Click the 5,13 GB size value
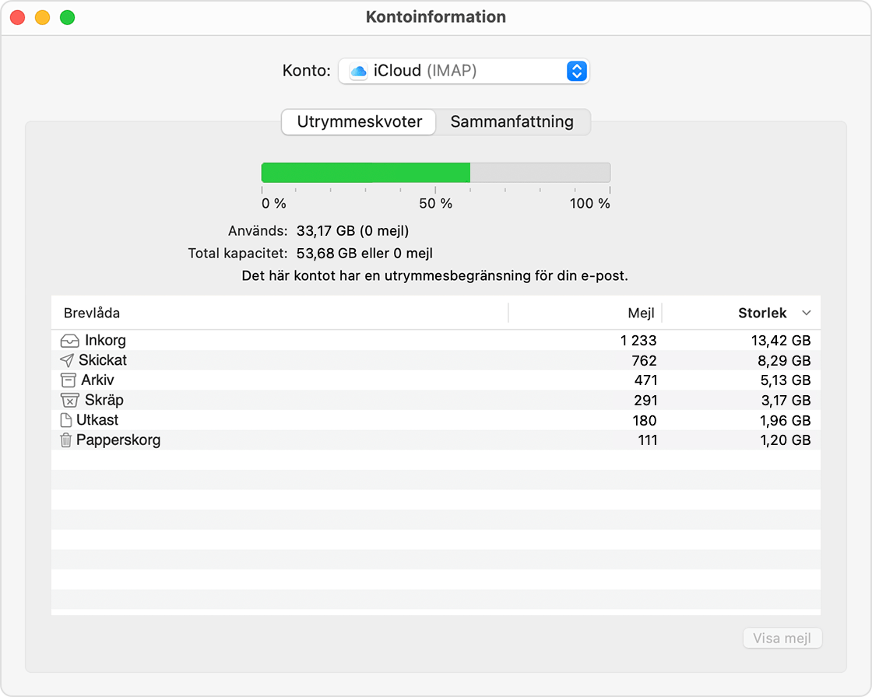872x697 pixels. coord(786,380)
